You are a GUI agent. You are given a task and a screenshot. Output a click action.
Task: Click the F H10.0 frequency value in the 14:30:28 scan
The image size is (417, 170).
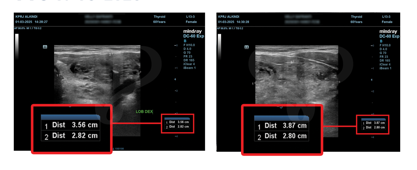385,45
